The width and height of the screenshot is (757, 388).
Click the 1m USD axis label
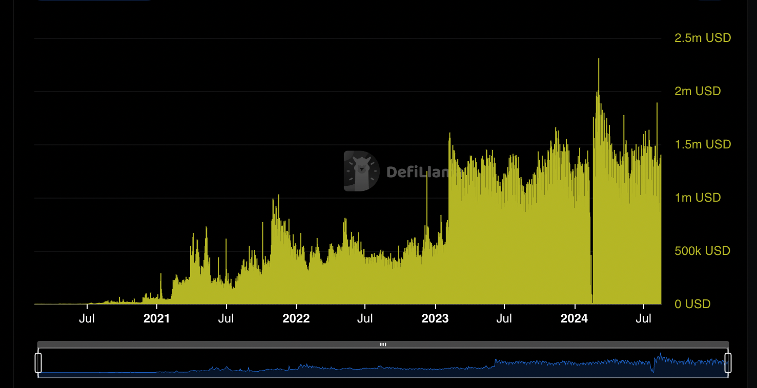coord(698,198)
